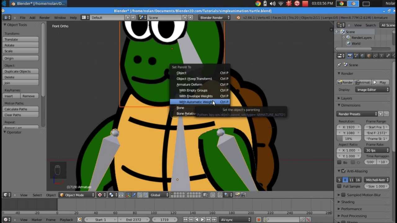Viewport: 397px width, 223px height.
Task: Toggle automatic keyframe record button
Action: pos(258,220)
